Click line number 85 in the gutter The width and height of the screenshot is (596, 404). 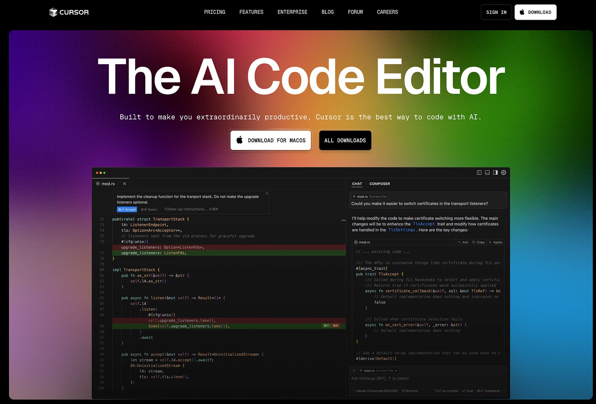(102, 298)
